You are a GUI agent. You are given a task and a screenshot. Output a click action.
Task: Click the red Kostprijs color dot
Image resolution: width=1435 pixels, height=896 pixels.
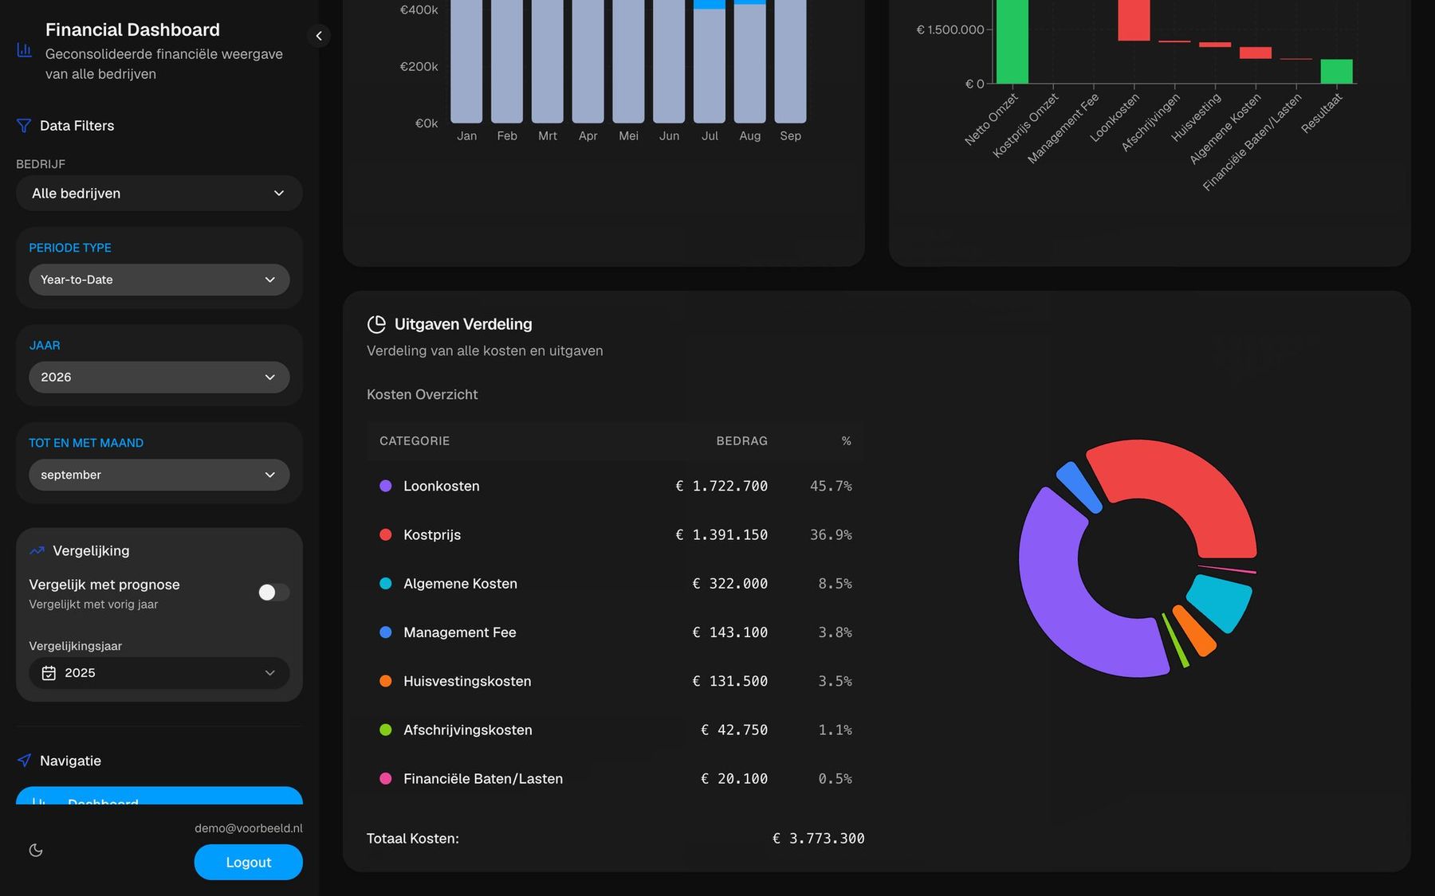pos(386,534)
